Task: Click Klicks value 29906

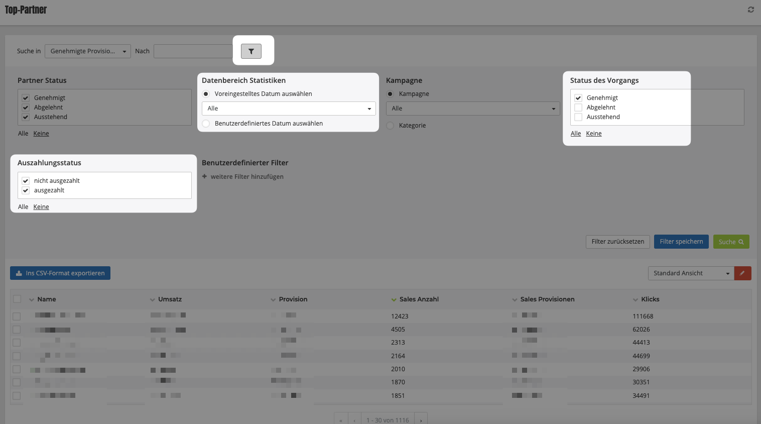Action: point(642,369)
